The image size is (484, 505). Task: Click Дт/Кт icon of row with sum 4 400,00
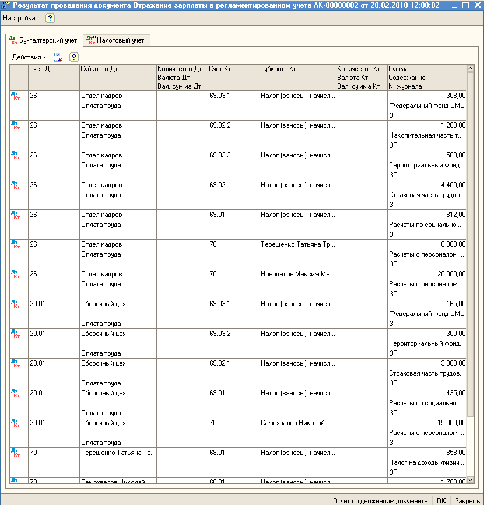point(16,185)
